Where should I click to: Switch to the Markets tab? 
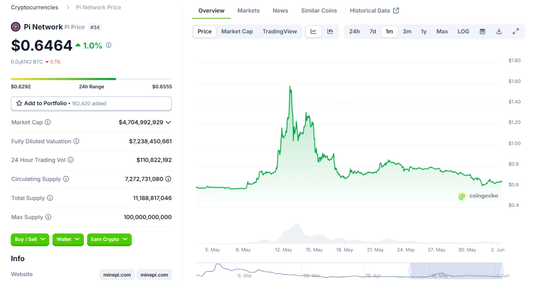pyautogui.click(x=248, y=11)
